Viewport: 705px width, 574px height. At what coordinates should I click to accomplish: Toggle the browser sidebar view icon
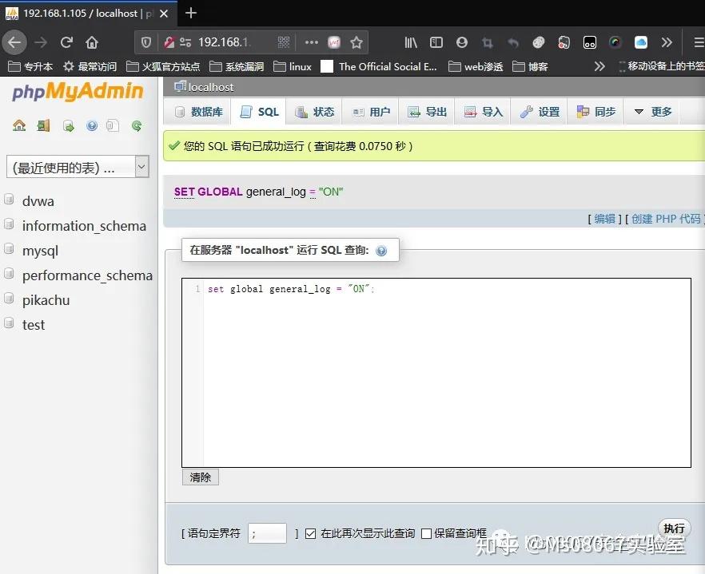pos(436,42)
